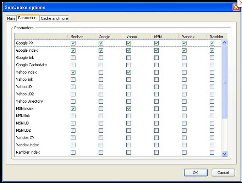Click the scrollbar down arrow
This screenshot has width=242, height=183.
click(224, 153)
